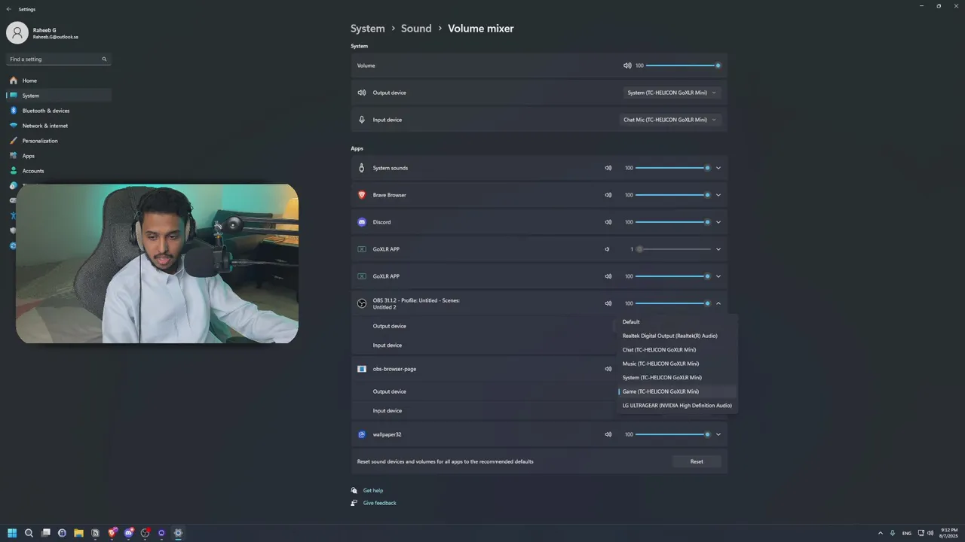The image size is (965, 542).
Task: Open the system Output device dropdown
Action: point(672,93)
